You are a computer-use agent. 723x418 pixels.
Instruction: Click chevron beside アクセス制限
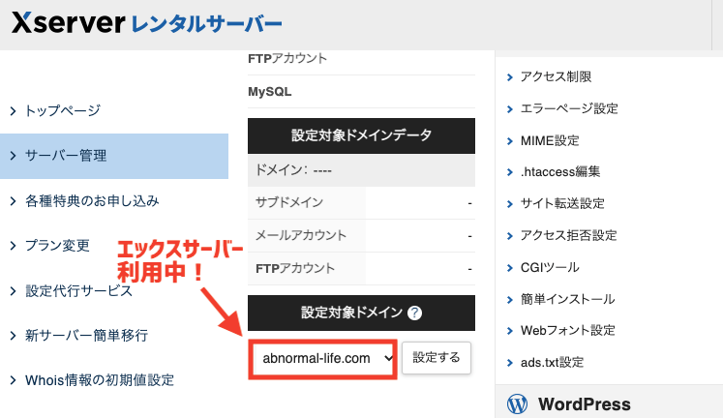point(509,77)
